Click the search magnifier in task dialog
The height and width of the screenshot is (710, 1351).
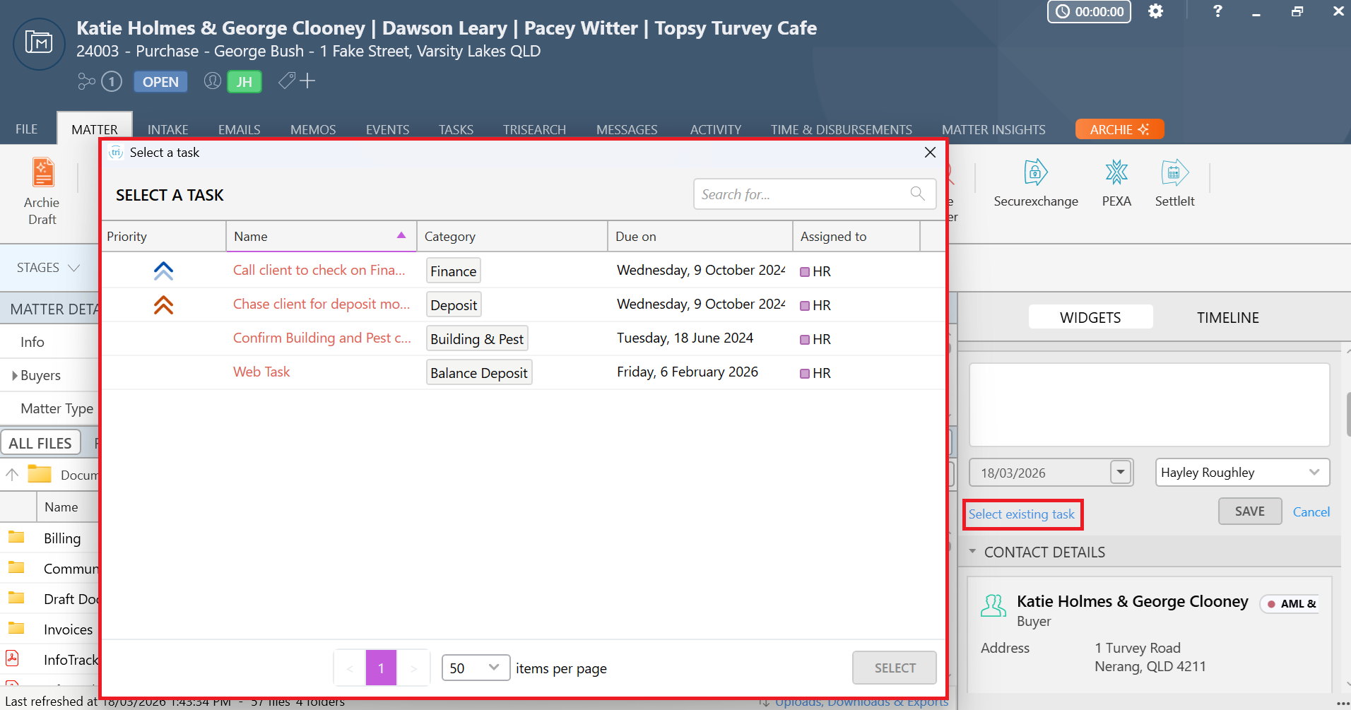(x=917, y=194)
